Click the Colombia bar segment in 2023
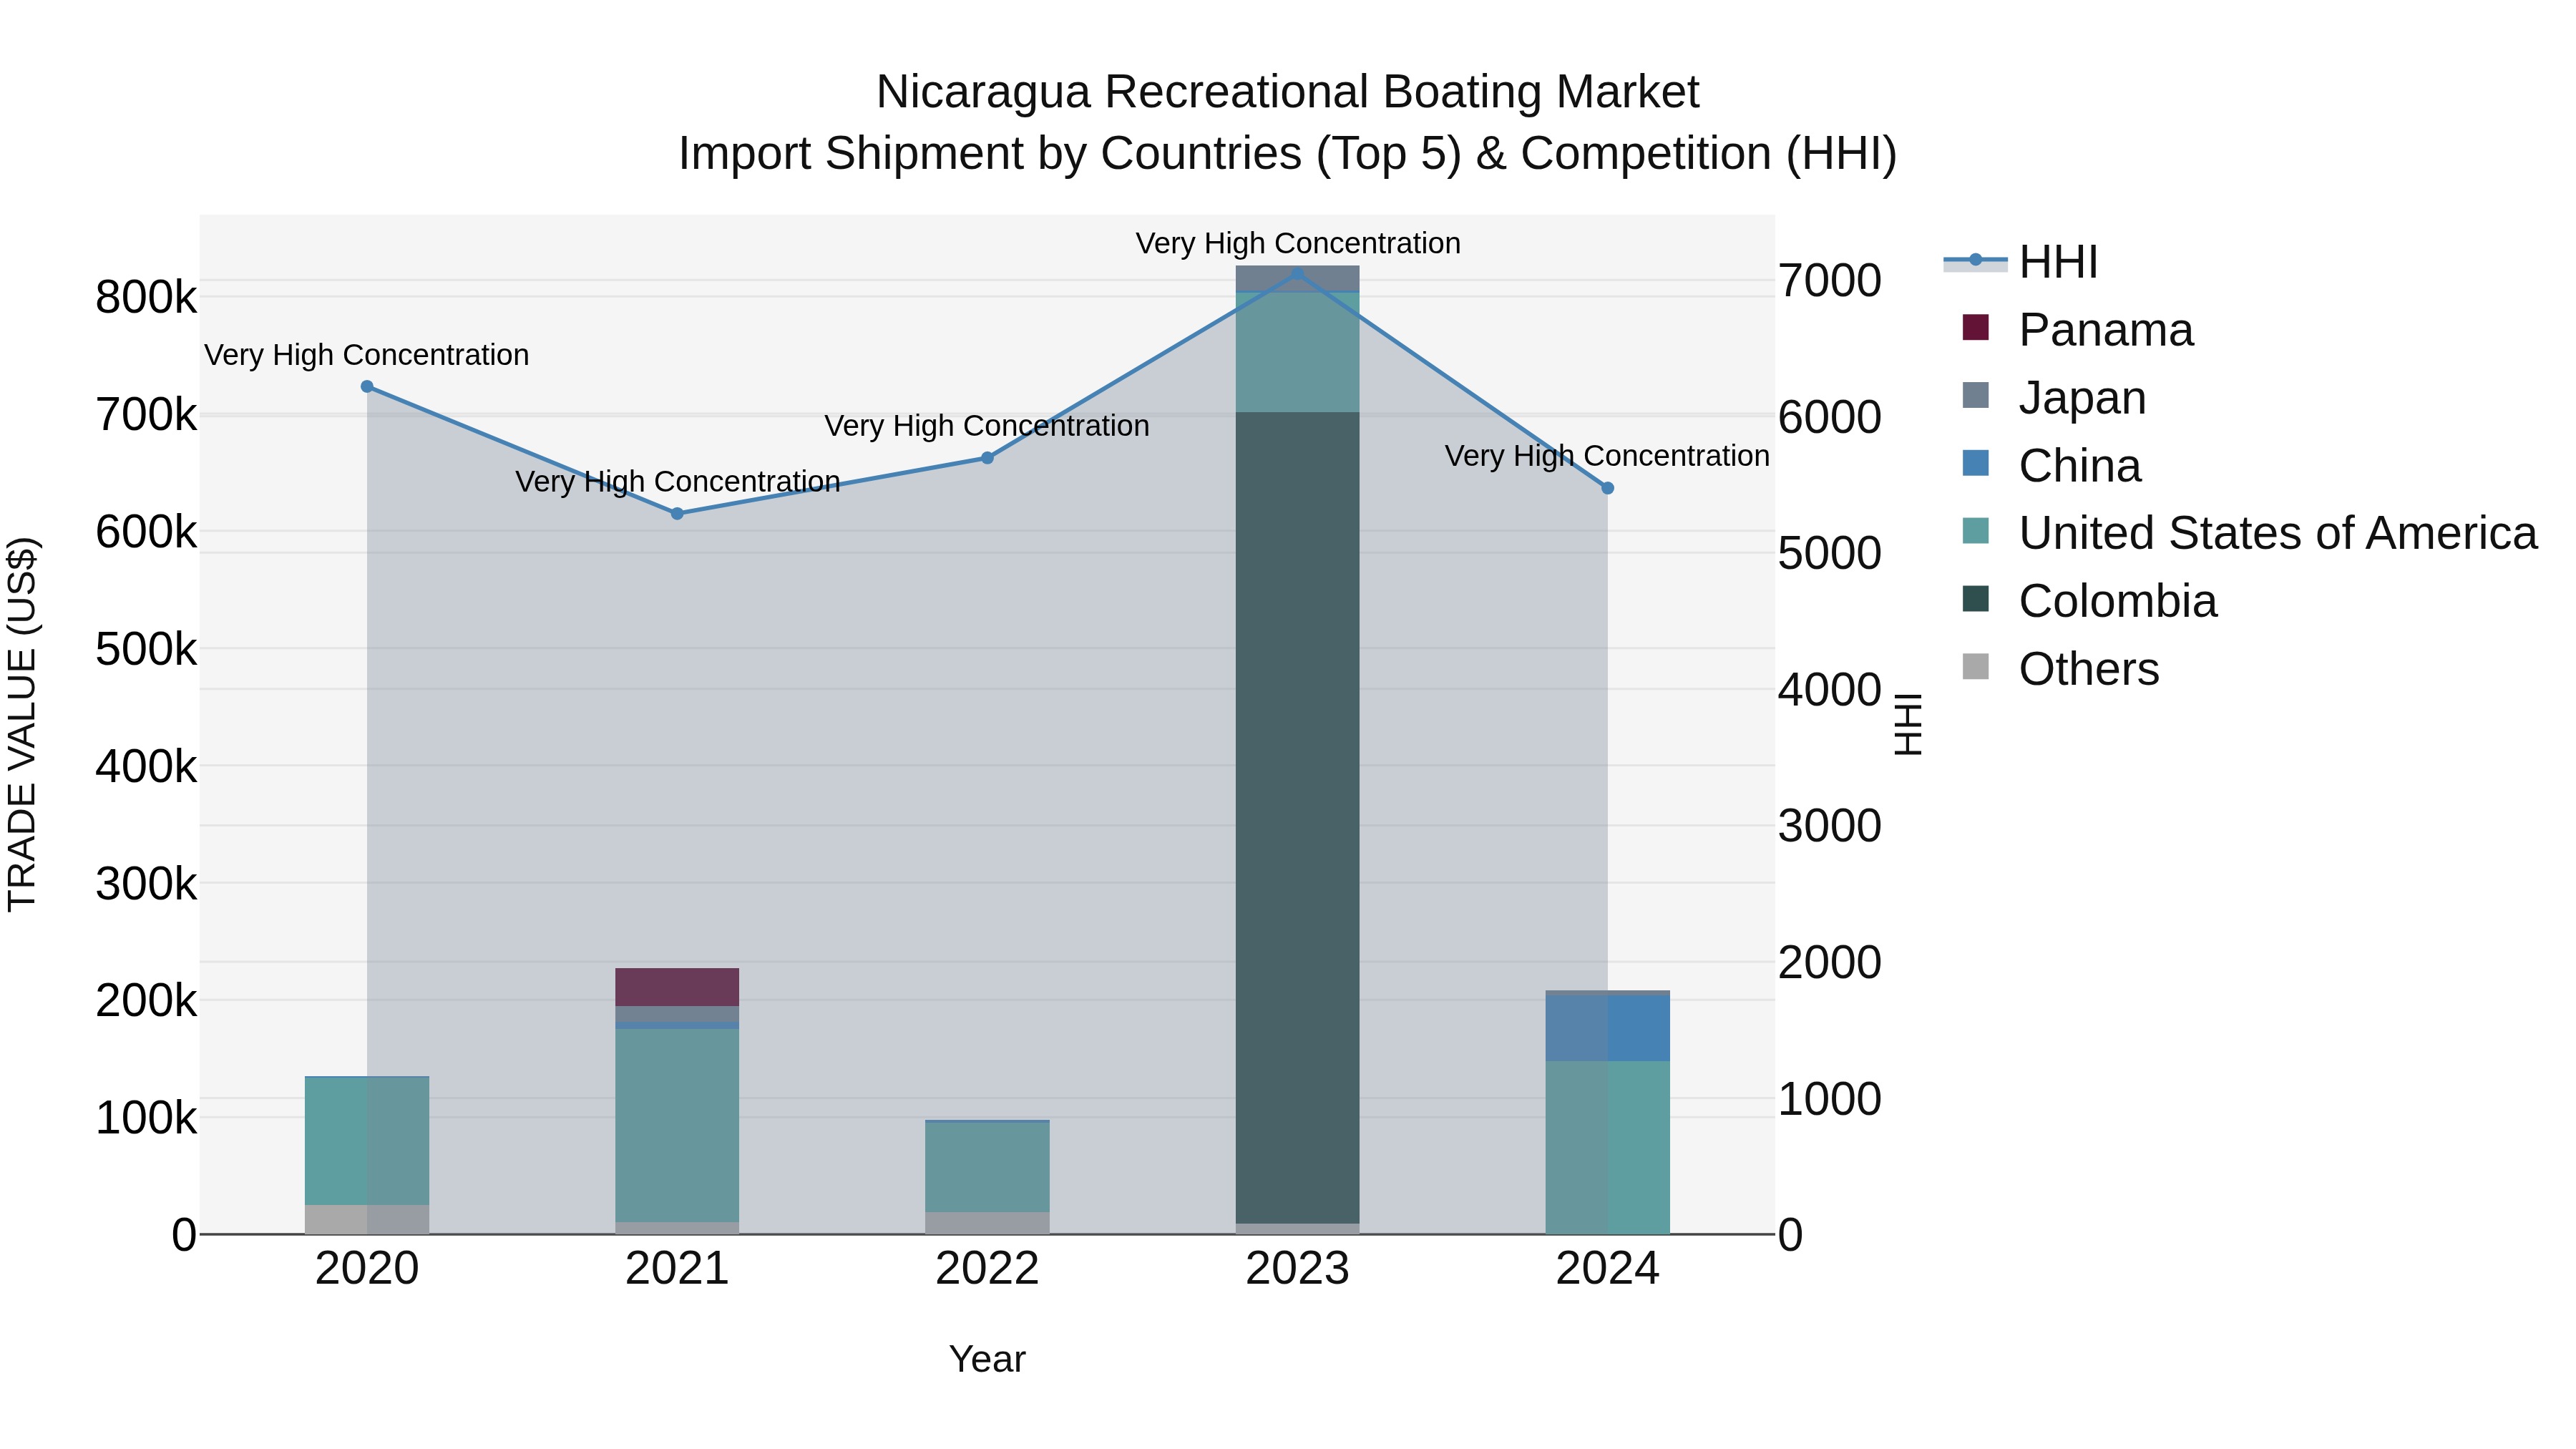The height and width of the screenshot is (1449, 2576). click(1297, 817)
